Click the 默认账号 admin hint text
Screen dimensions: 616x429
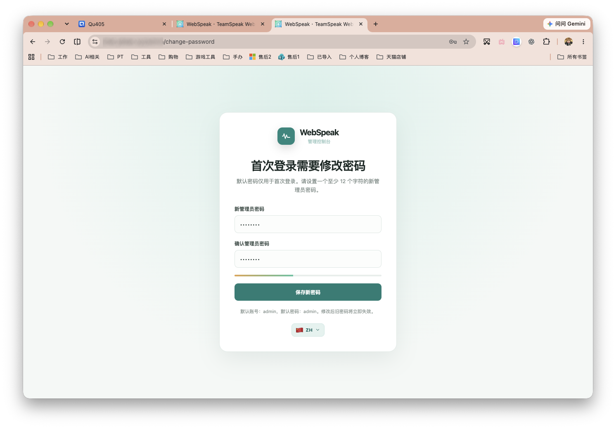308,311
